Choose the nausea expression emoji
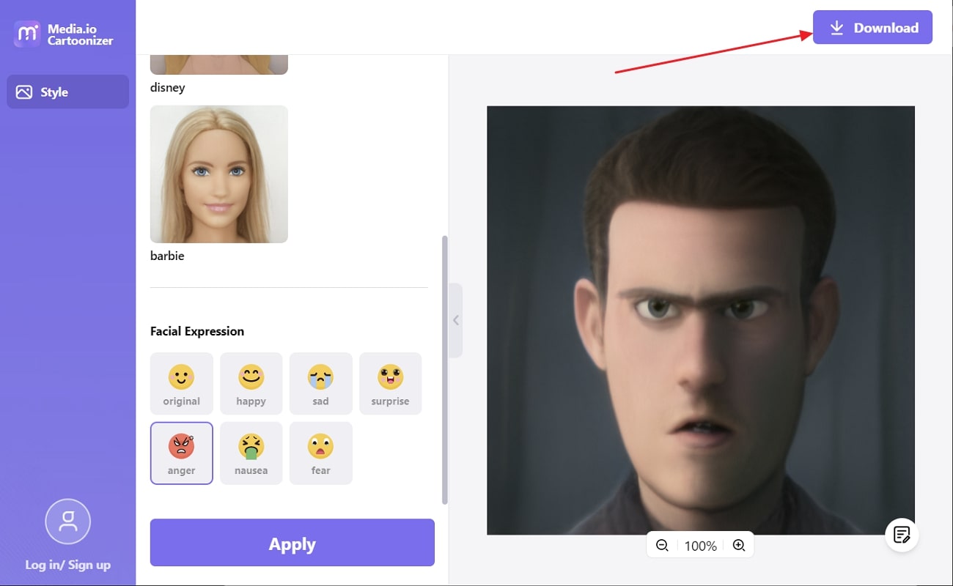 point(251,453)
